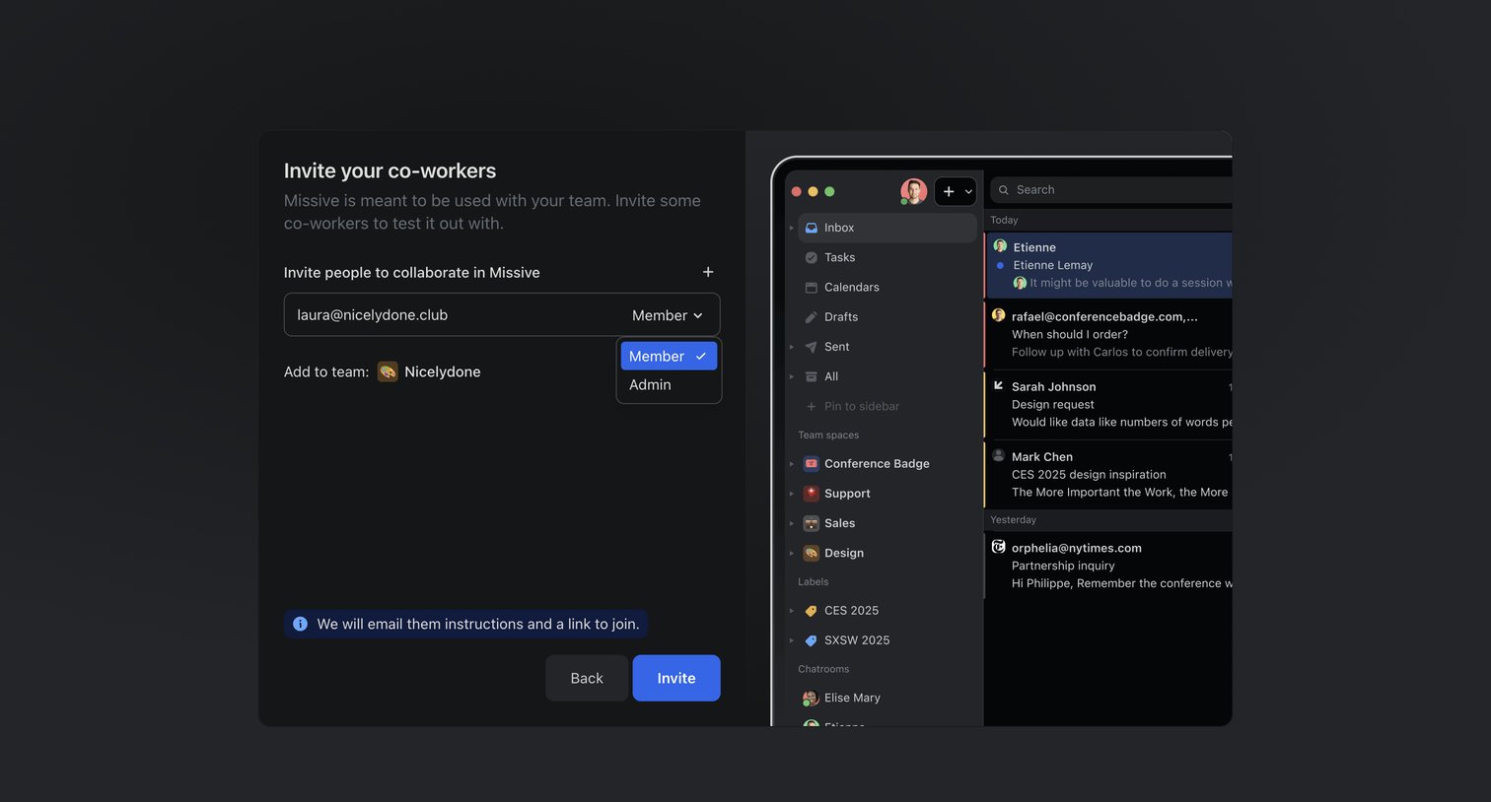The image size is (1491, 802).
Task: Click the Design team icon
Action: 811,553
